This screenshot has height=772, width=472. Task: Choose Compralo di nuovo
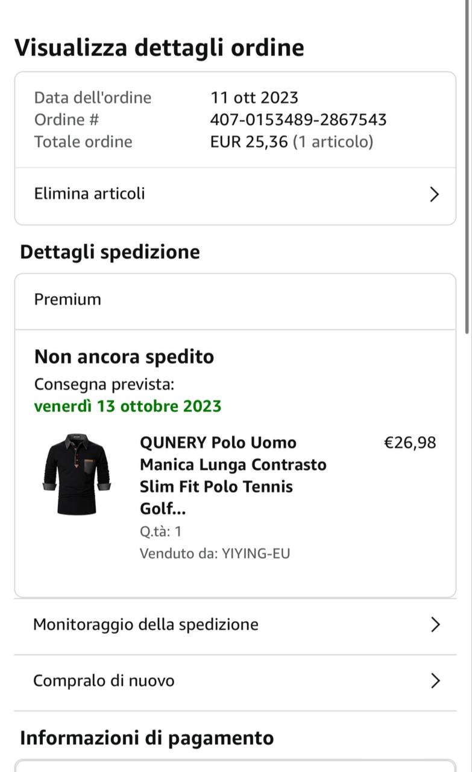[x=104, y=681]
